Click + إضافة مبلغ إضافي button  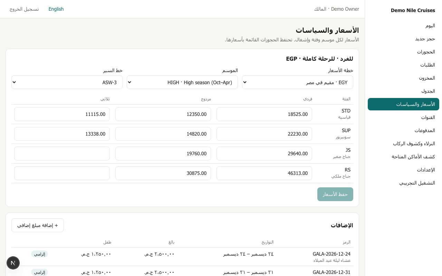click(38, 225)
